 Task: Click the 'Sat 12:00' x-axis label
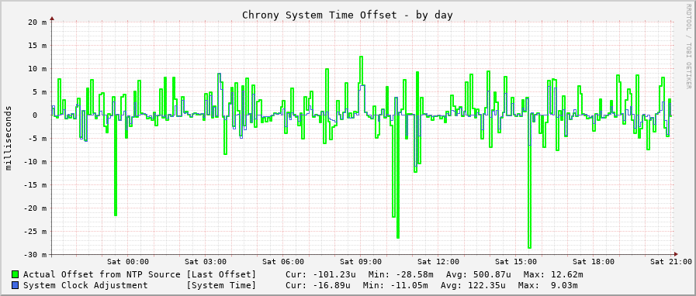pos(438,262)
